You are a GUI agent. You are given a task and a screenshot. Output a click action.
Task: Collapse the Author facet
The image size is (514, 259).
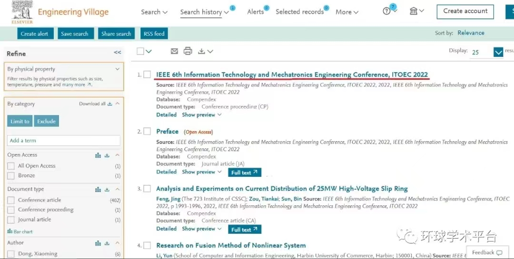pos(118,243)
